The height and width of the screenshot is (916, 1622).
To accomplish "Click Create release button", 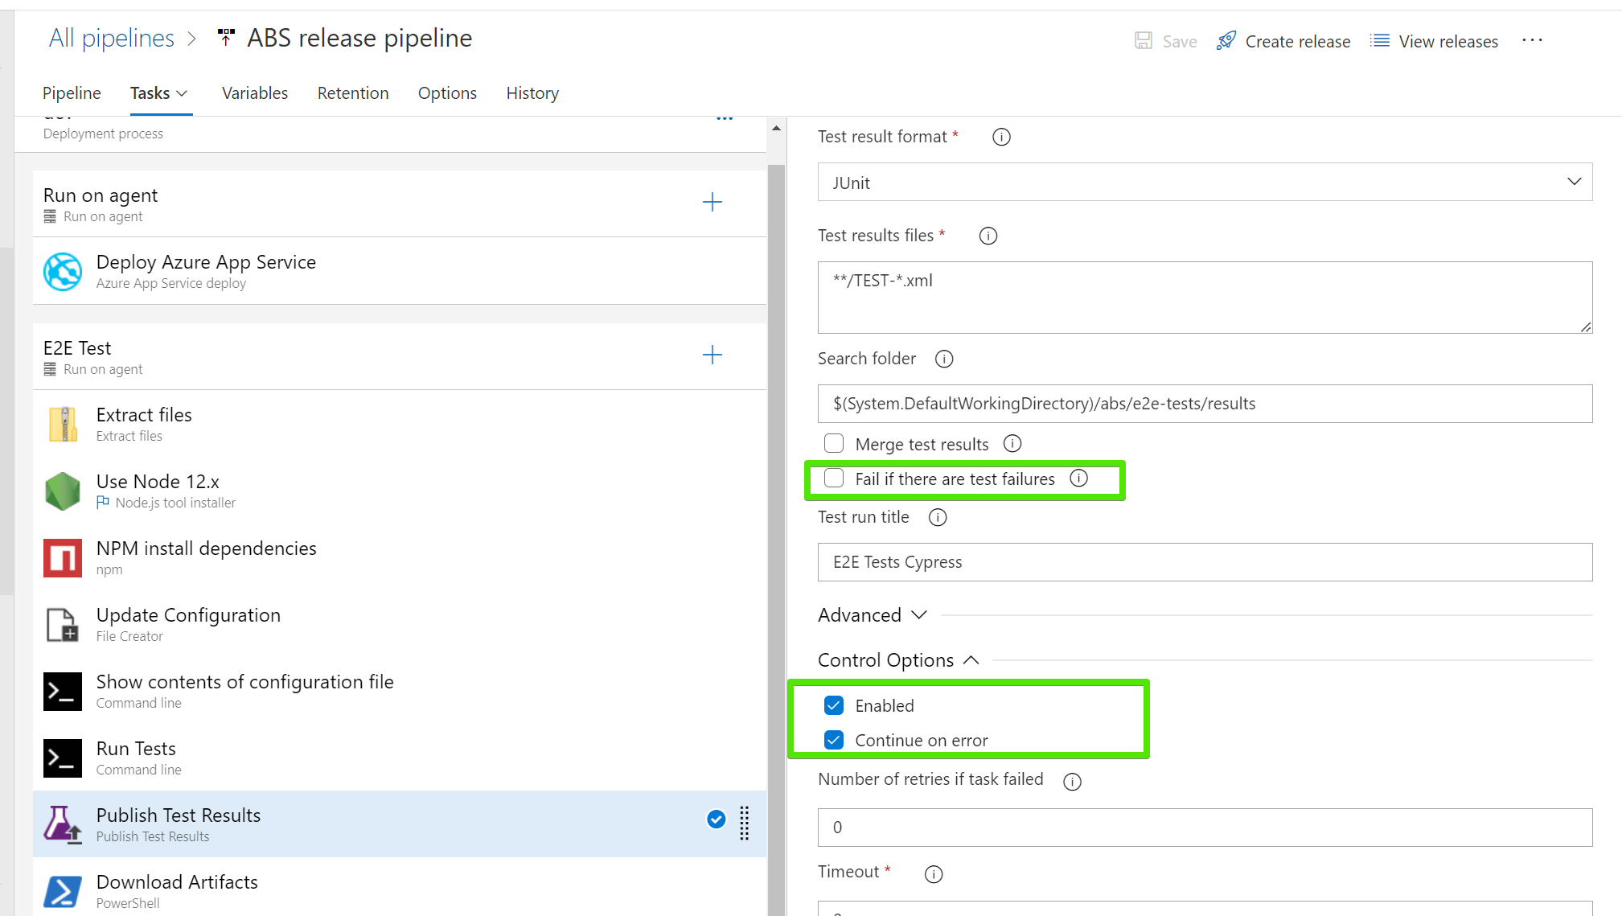I will [1283, 41].
